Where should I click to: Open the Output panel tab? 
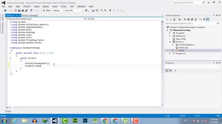[8, 111]
